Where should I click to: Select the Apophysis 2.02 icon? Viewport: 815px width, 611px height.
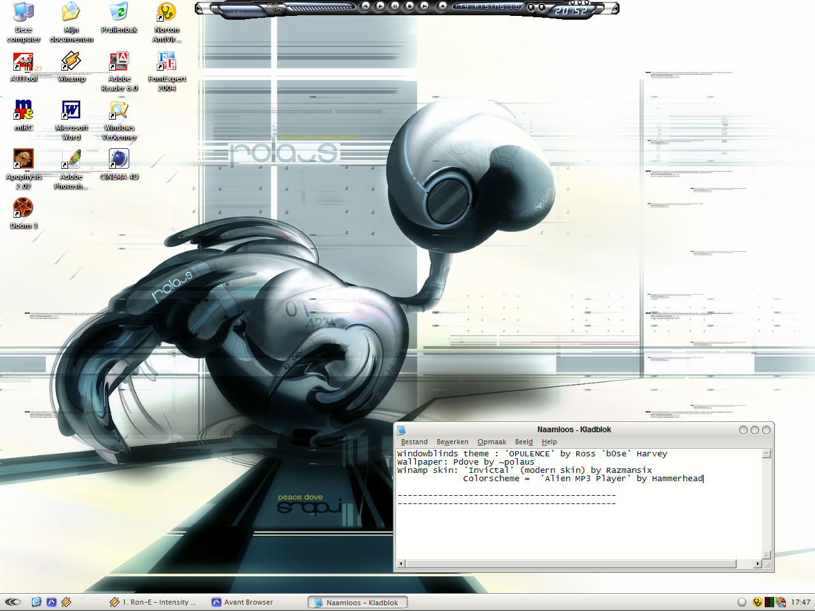(24, 169)
